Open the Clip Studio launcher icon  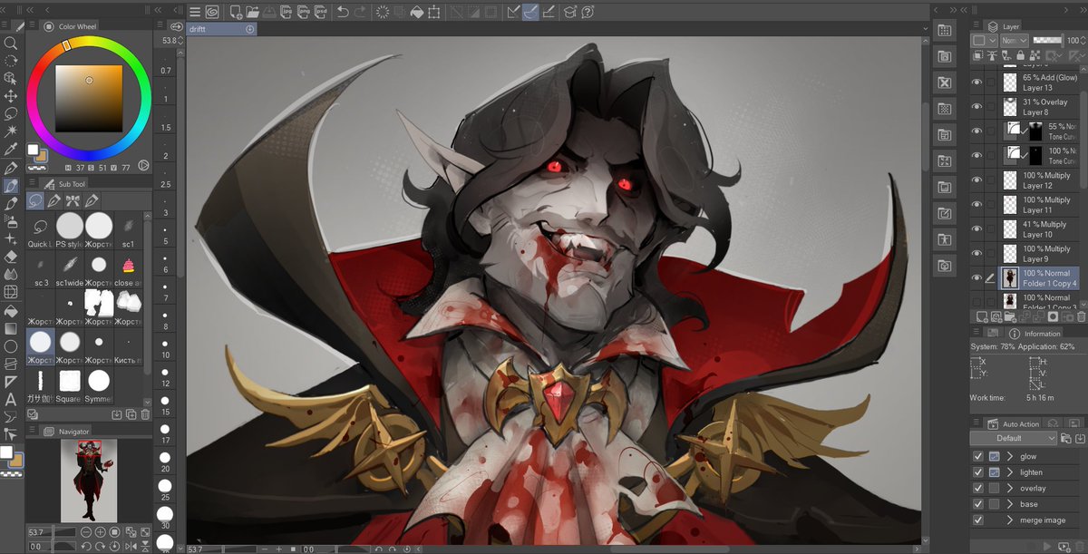pos(212,13)
